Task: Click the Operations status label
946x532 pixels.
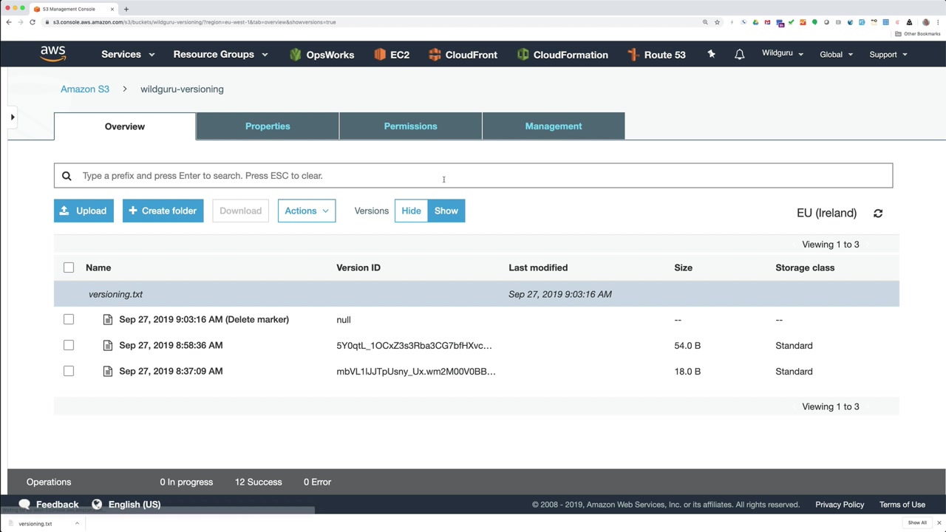Action: [49, 482]
